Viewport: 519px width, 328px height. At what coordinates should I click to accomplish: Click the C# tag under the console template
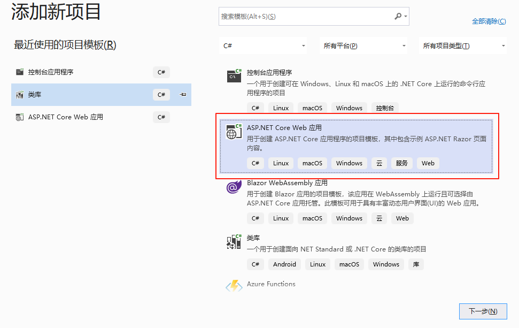[255, 108]
